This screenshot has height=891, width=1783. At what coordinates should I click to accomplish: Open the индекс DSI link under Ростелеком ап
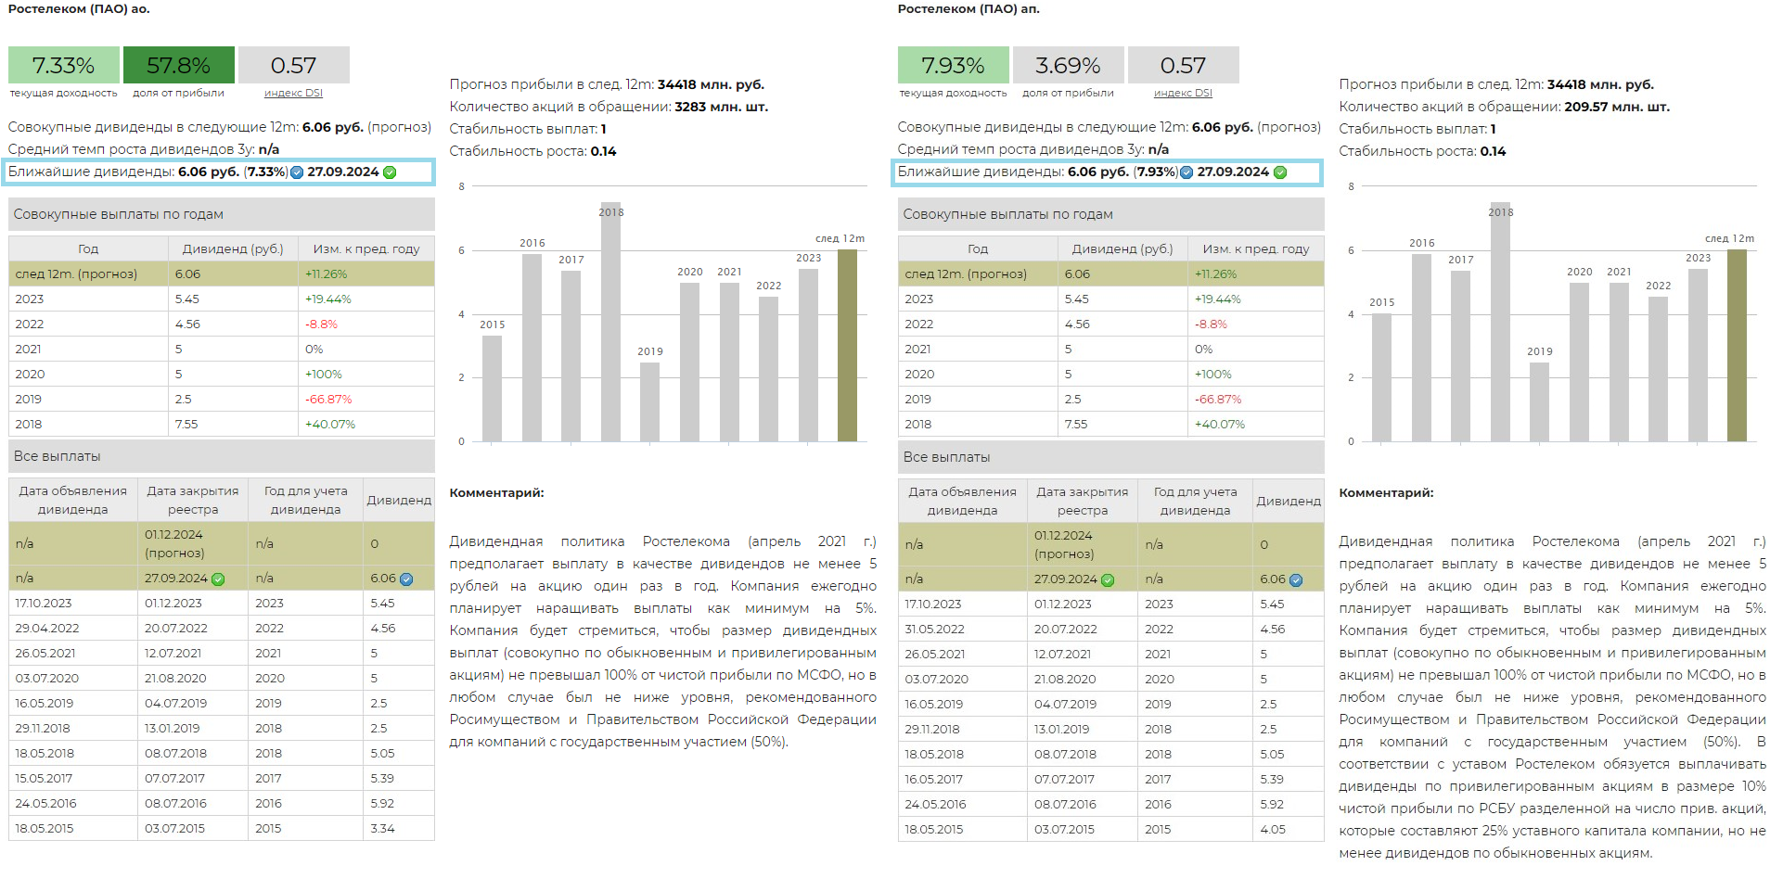point(1183,93)
